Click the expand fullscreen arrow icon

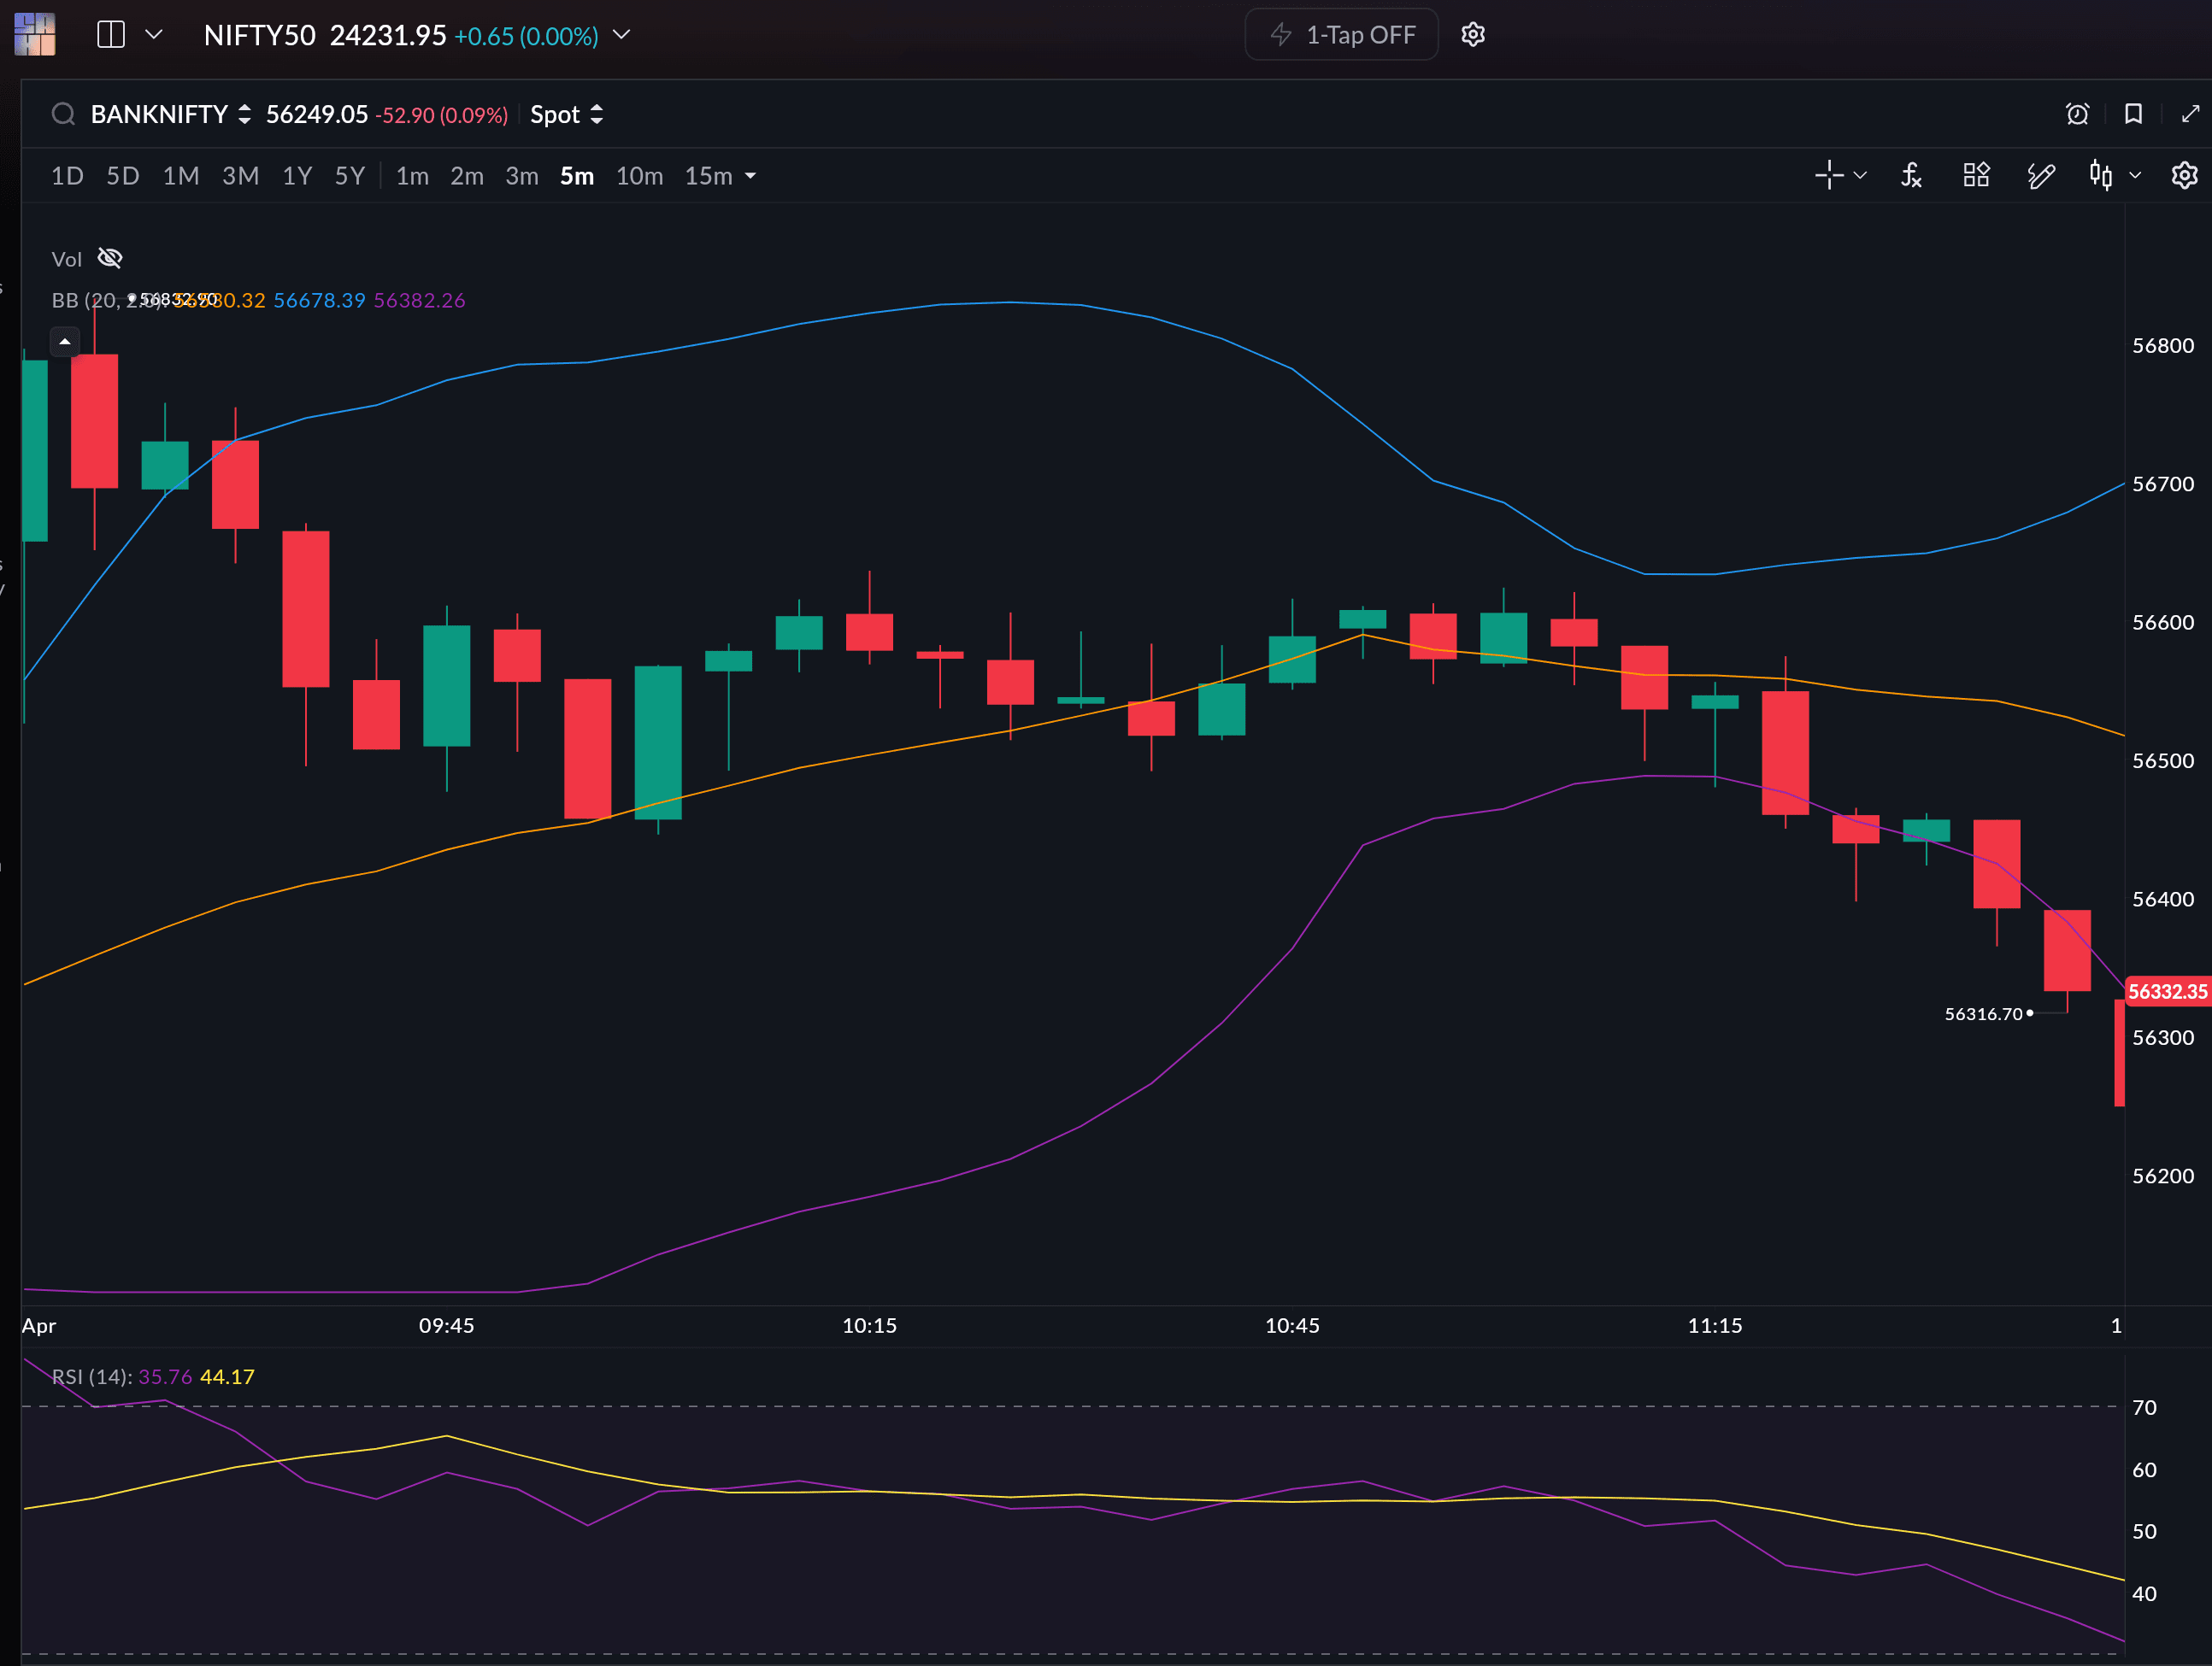click(2190, 114)
